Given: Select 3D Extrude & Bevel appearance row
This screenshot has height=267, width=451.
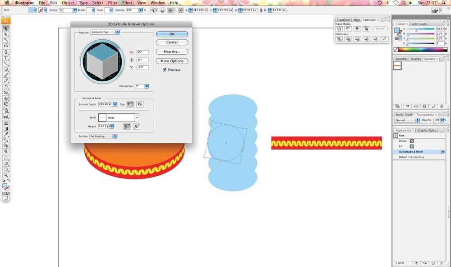Looking at the screenshot, I should point(419,151).
